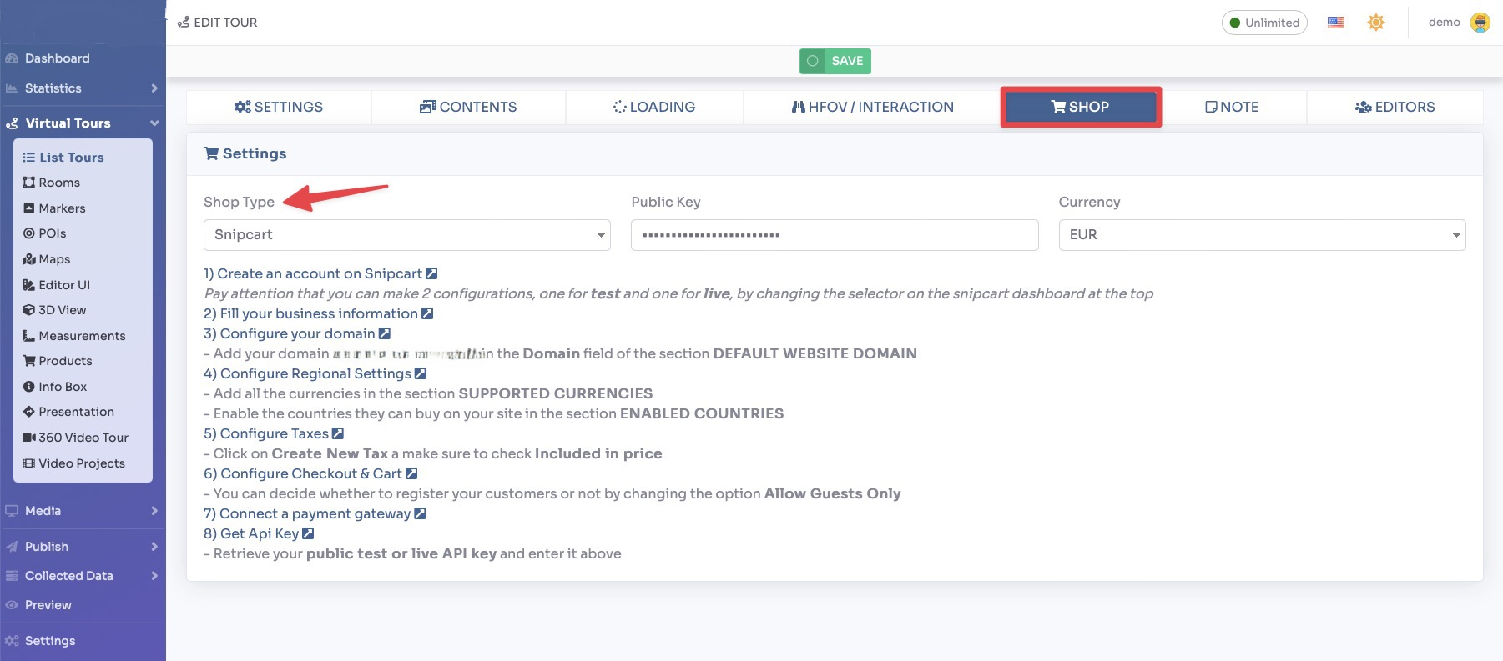1503x661 pixels.
Task: Toggle the sun theme icon
Action: pyautogui.click(x=1376, y=23)
